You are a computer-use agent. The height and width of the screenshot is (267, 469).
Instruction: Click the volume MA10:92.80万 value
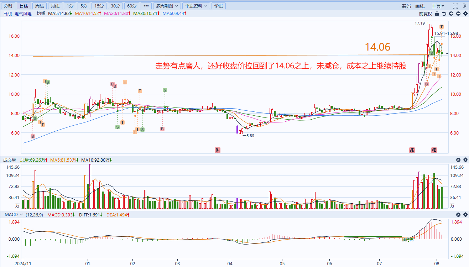[97, 160]
